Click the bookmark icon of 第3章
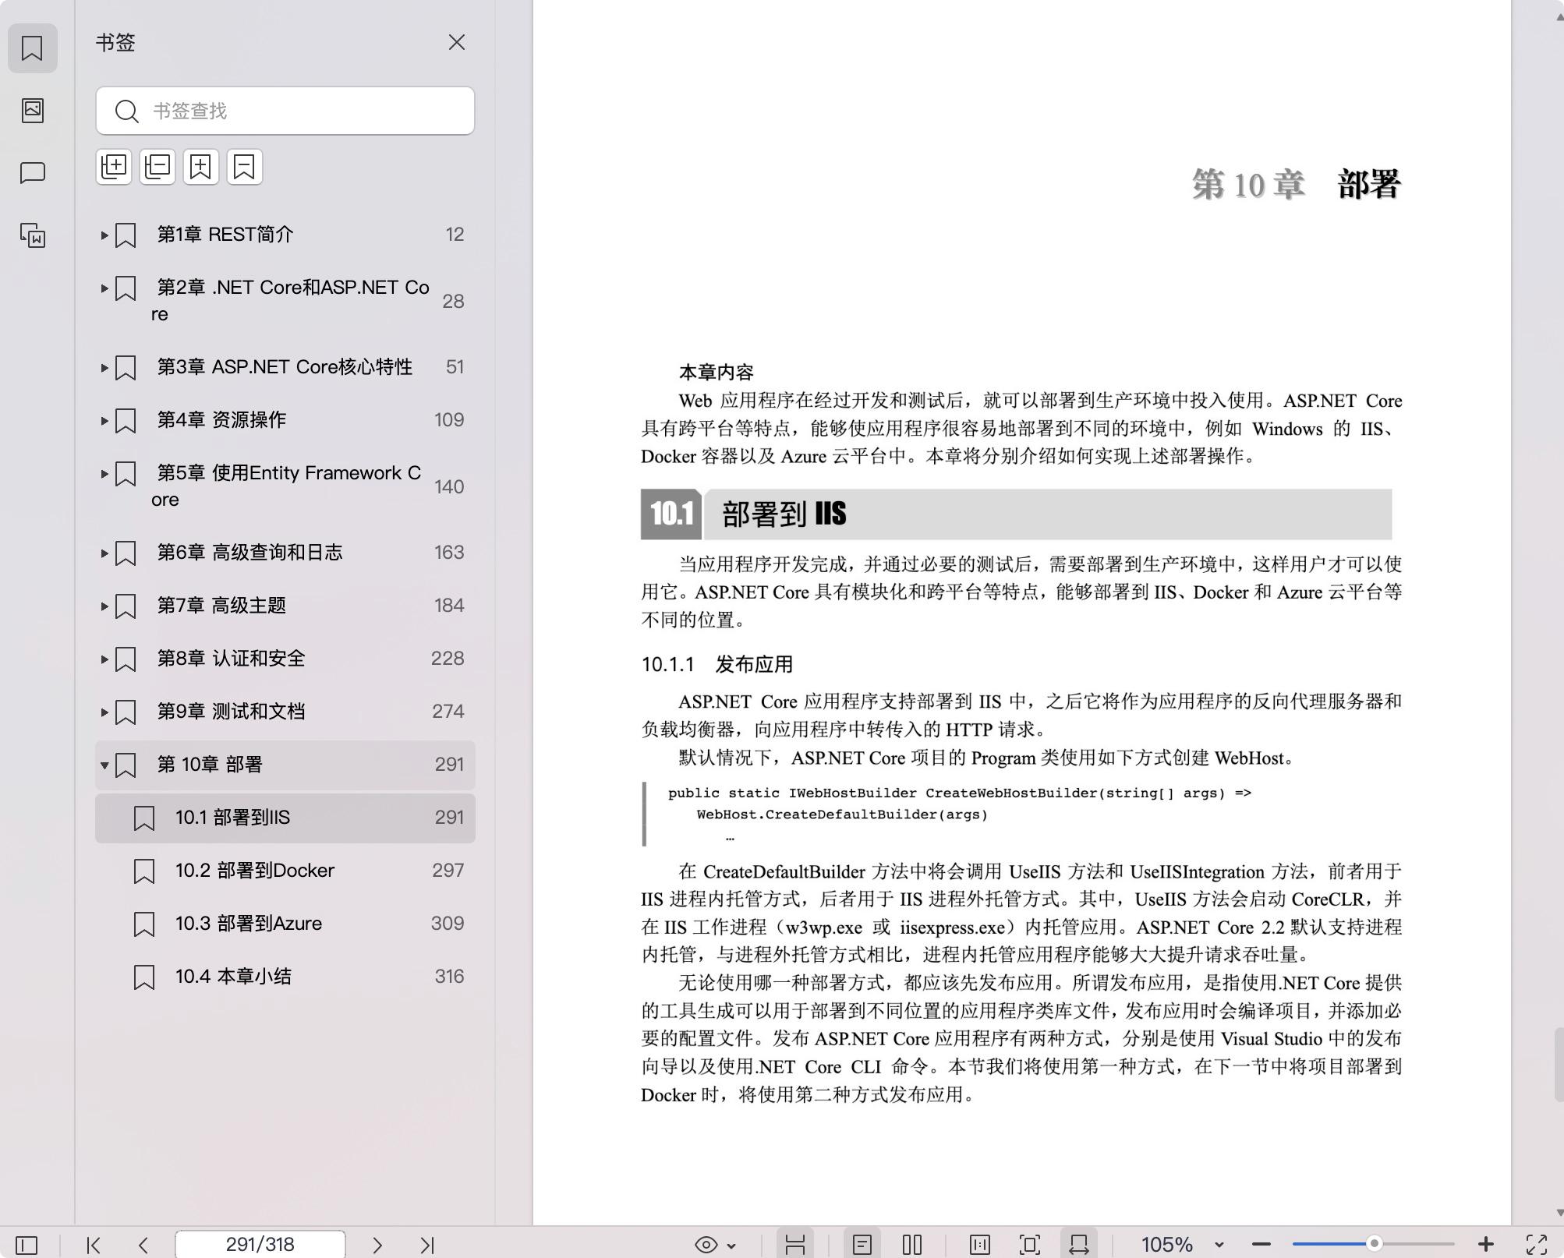1564x1258 pixels. click(126, 368)
